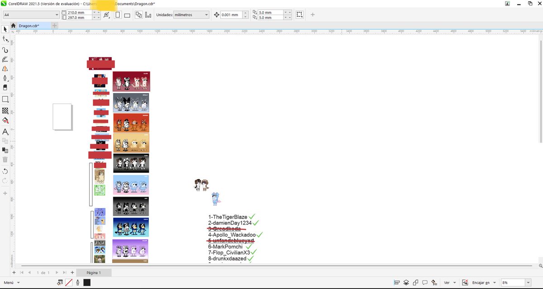Click the canvas text 1-TheTigerBlaze
Viewport: 543px width, 289px height.
[228, 217]
